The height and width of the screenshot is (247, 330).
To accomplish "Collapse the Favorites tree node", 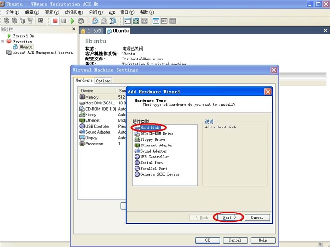I will (x=2, y=42).
